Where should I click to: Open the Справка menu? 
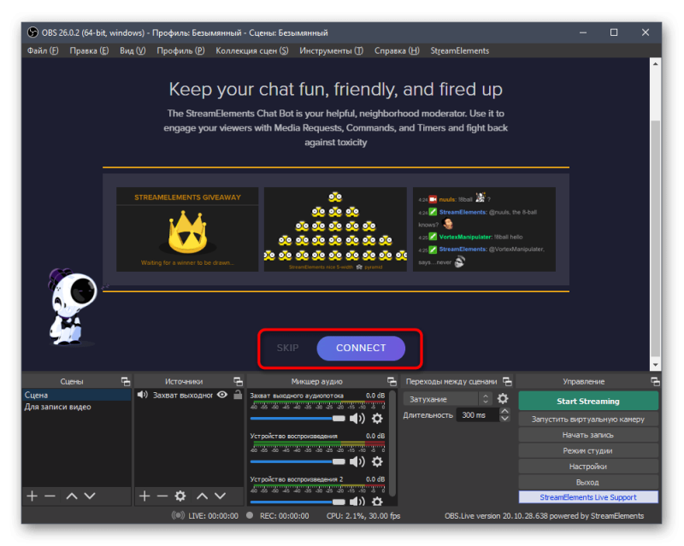(x=397, y=50)
